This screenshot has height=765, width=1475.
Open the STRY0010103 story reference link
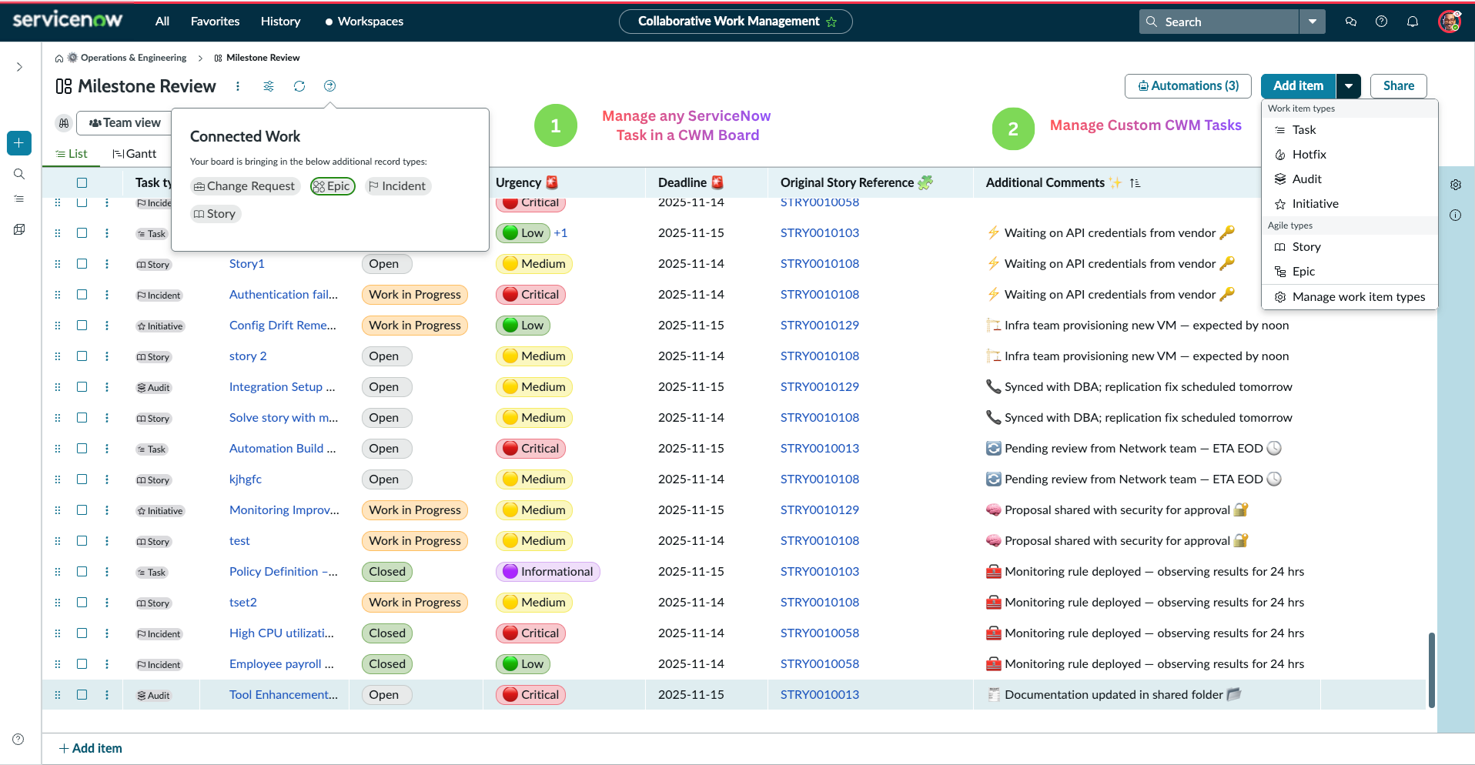(x=819, y=233)
